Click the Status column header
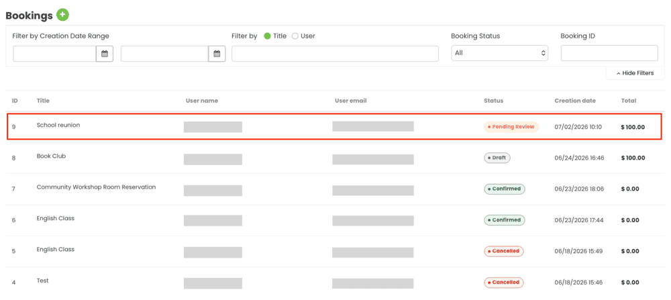This screenshot has width=671, height=300. coord(493,101)
